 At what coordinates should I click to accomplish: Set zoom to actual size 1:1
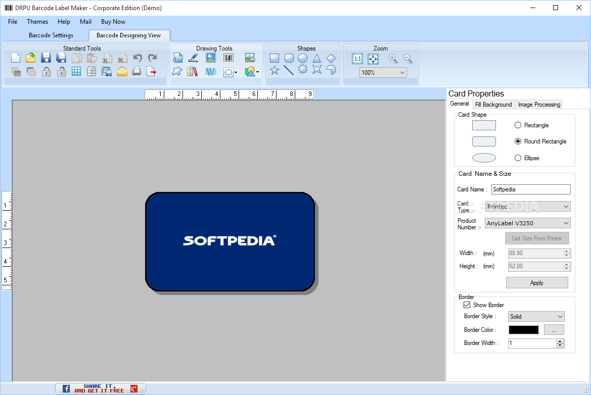point(357,59)
